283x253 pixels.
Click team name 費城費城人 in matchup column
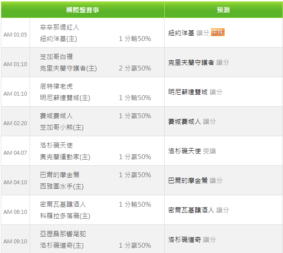[x=57, y=116]
